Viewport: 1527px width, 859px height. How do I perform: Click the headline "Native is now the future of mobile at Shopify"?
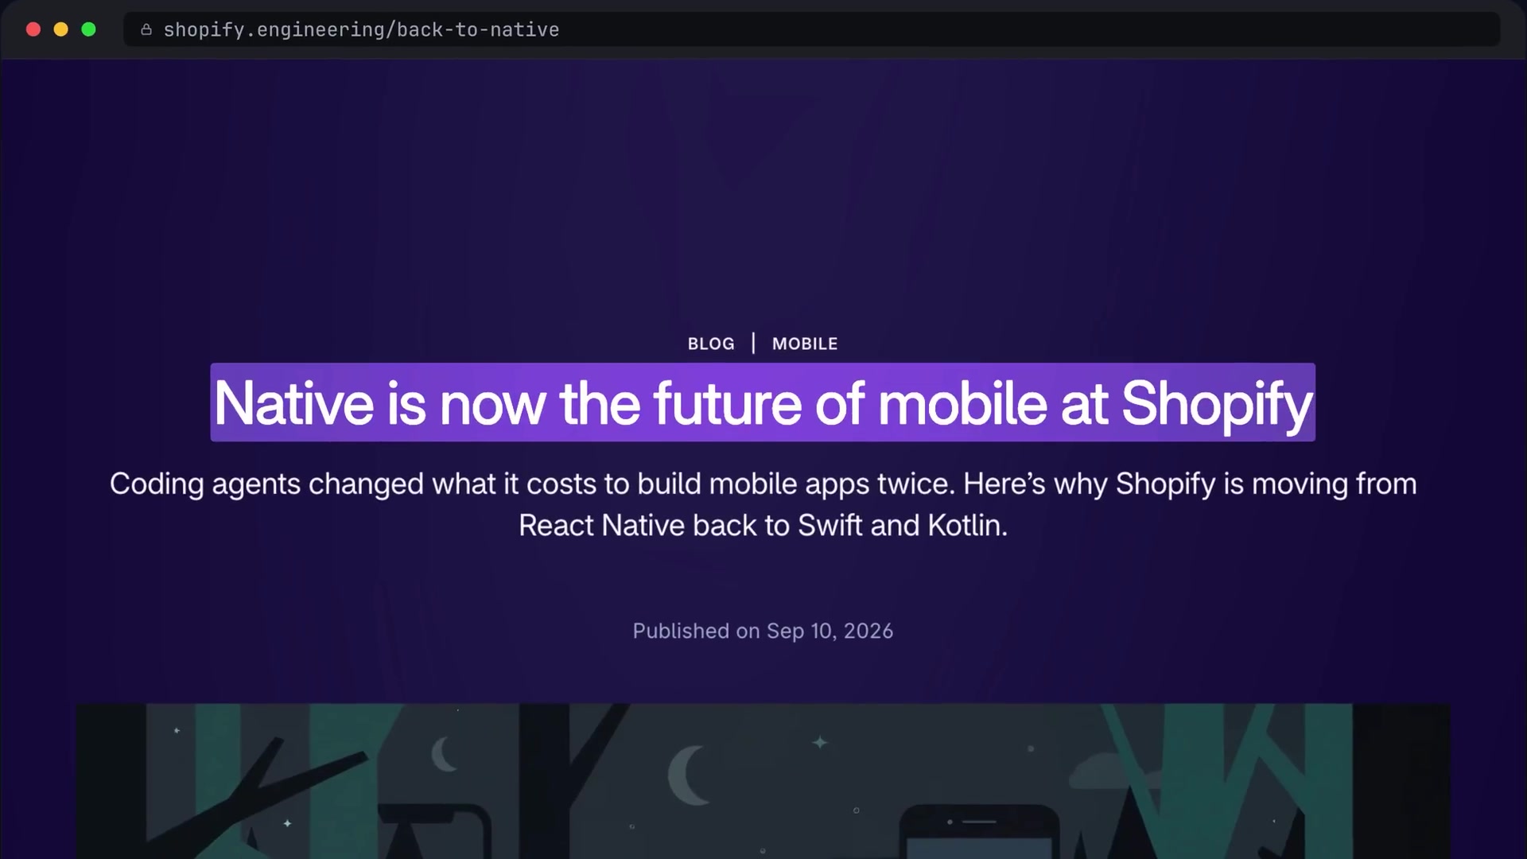point(763,402)
